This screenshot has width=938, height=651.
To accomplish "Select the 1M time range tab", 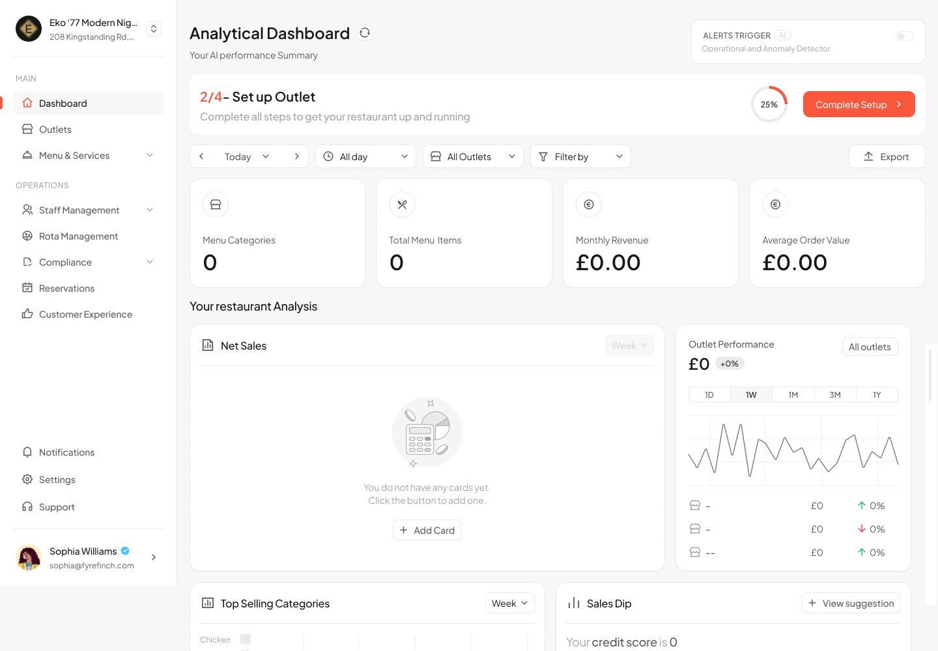I will 793,395.
